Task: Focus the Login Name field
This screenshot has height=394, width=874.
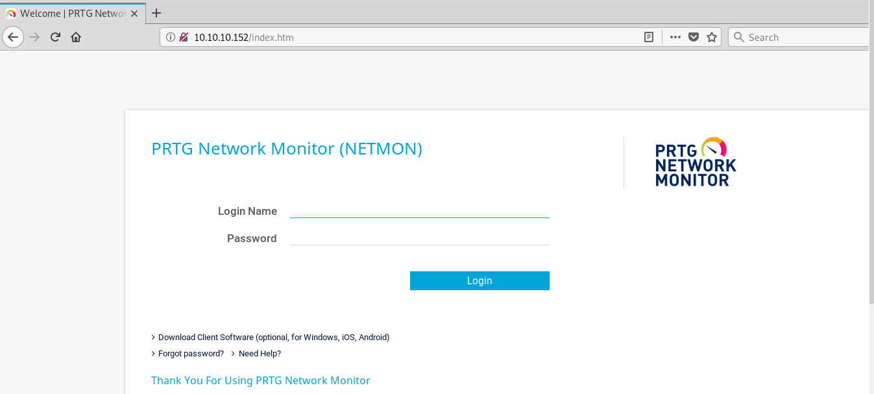Action: 419,211
